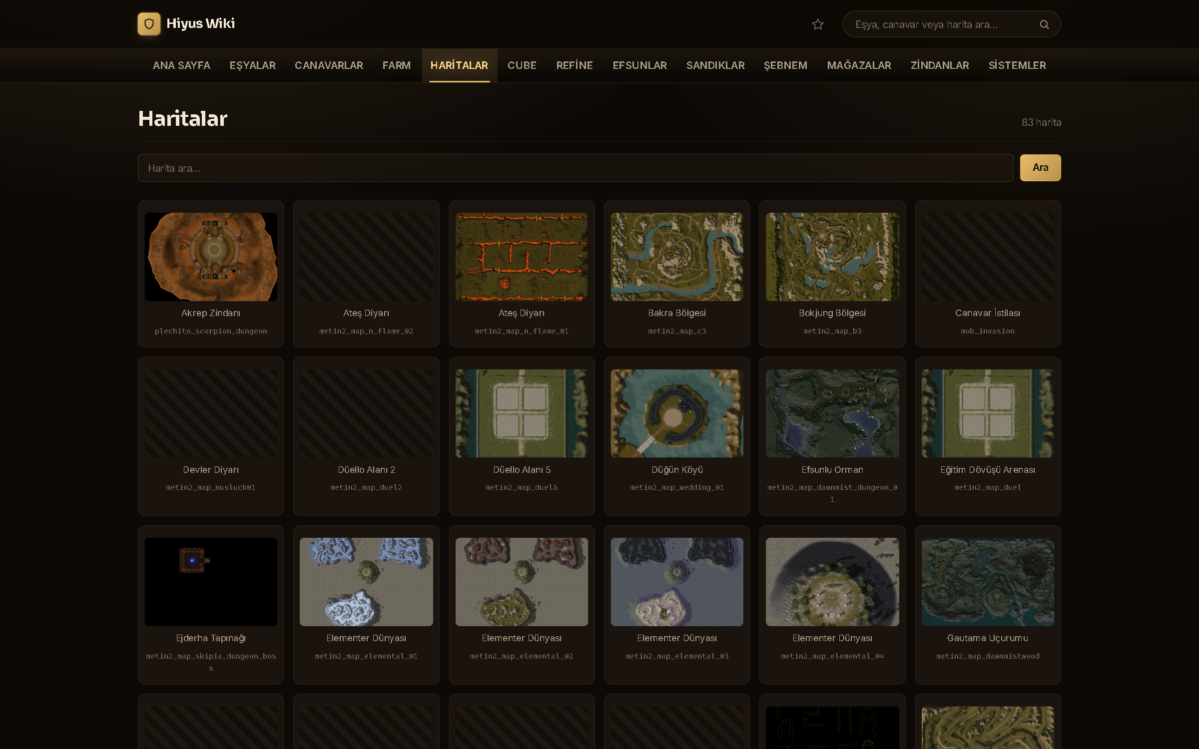Navigate to REFİNE page
The width and height of the screenshot is (1199, 749).
coord(575,65)
